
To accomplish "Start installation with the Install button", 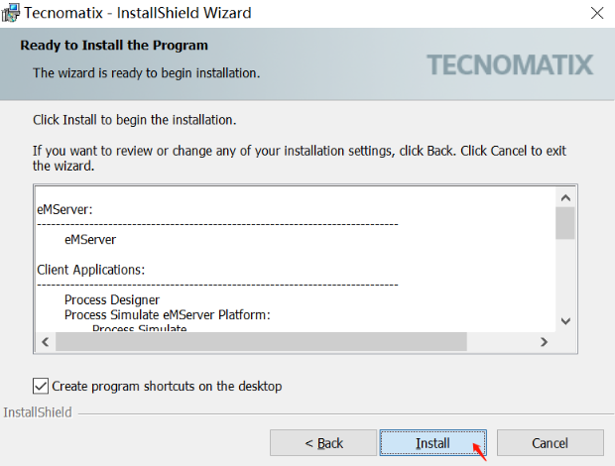I will pyautogui.click(x=432, y=442).
